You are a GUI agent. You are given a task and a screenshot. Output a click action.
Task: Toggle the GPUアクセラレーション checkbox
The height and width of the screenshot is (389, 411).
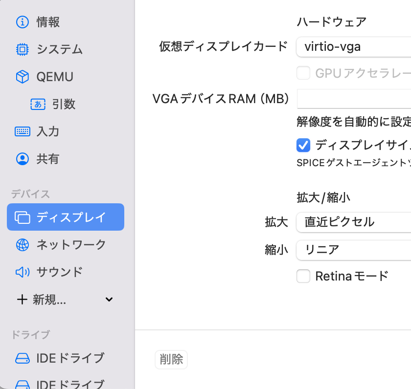303,73
